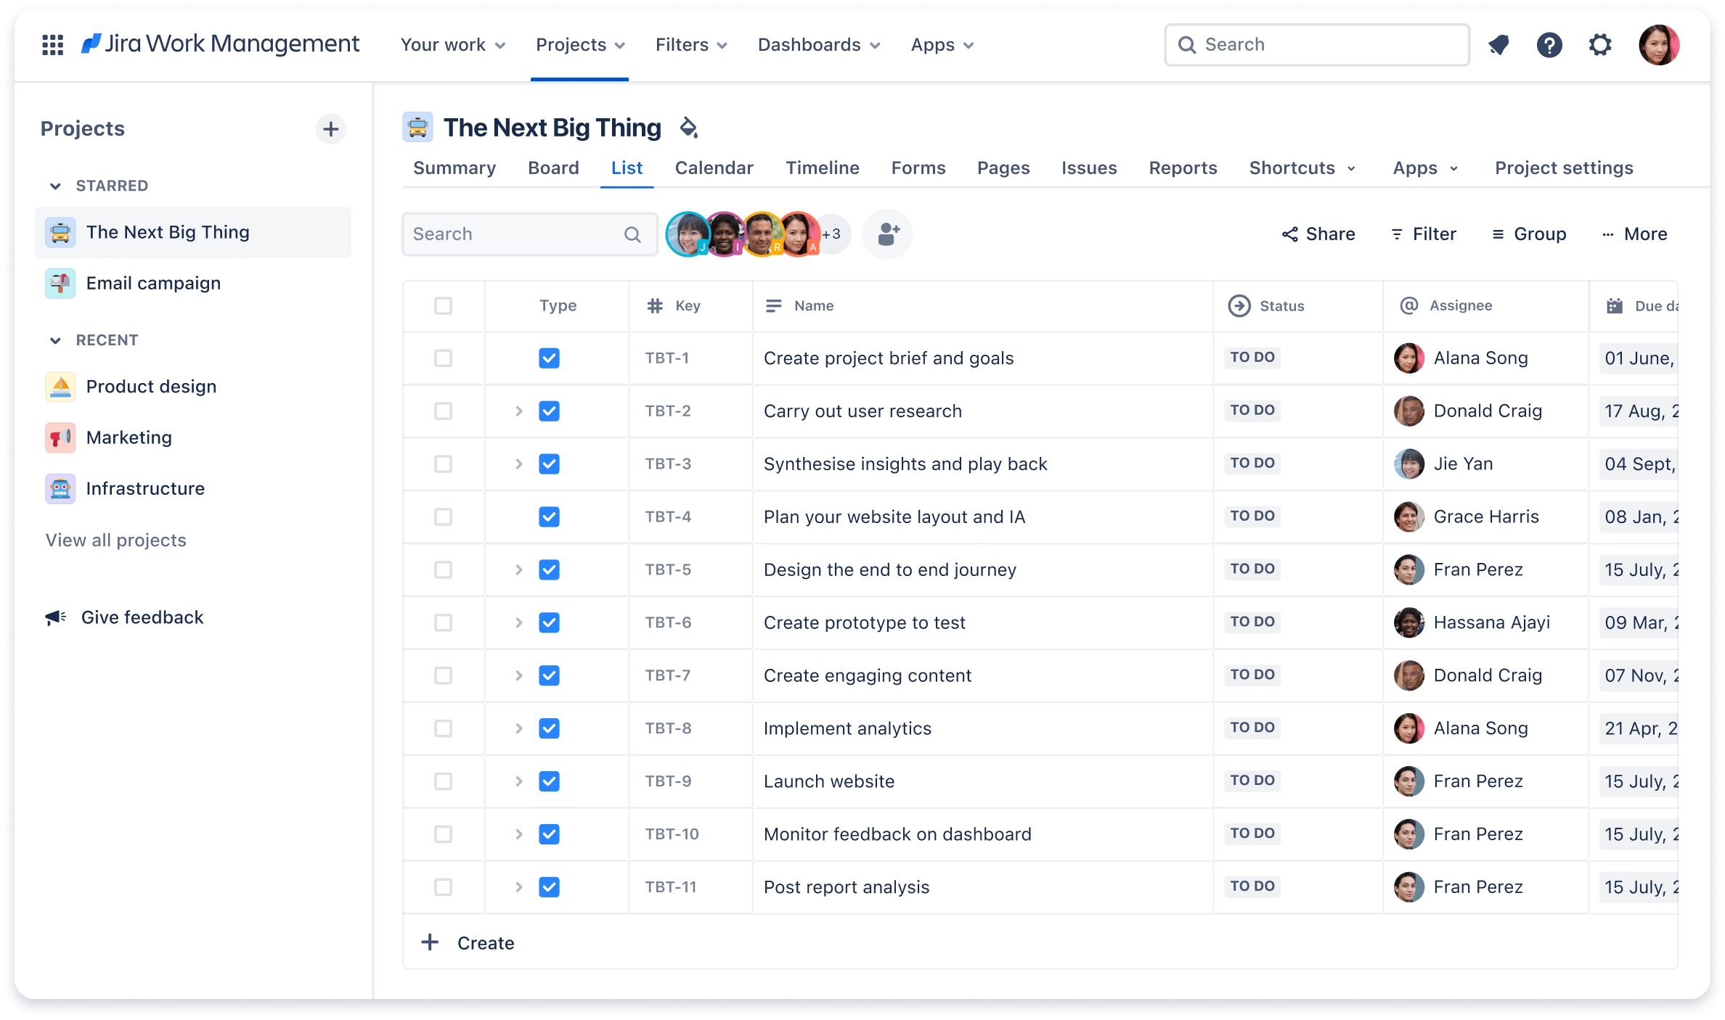Toggle checkbox for TBT-4 task row
Screen dimensions: 1725x1020
pyautogui.click(x=444, y=516)
